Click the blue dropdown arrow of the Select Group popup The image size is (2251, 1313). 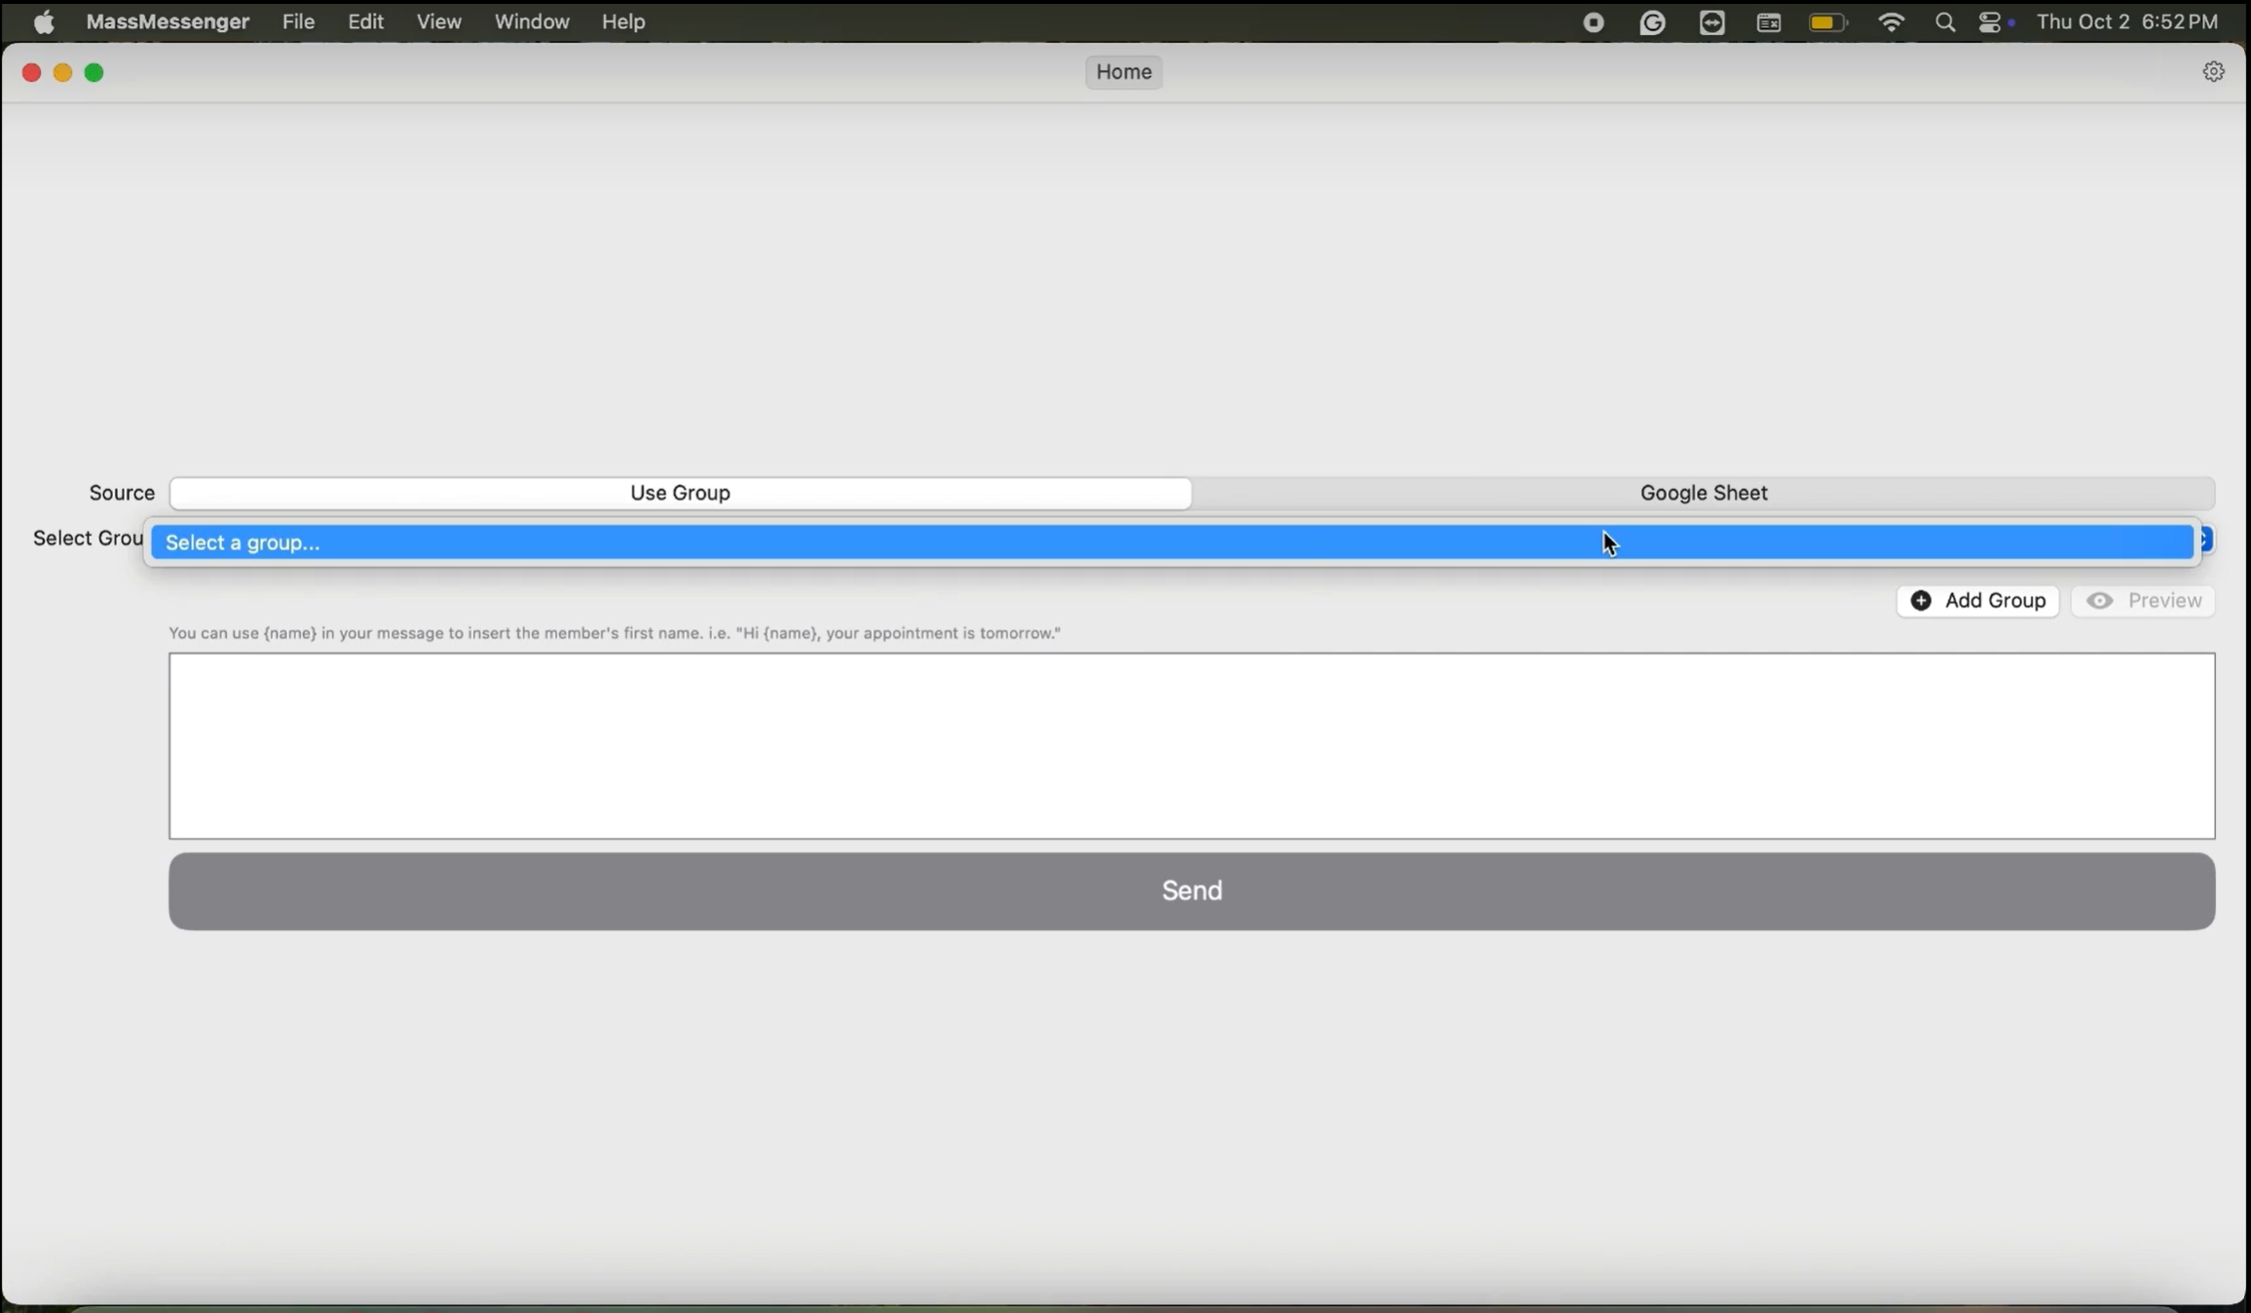2206,540
